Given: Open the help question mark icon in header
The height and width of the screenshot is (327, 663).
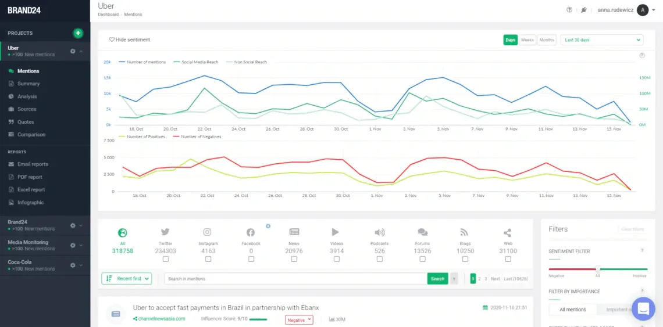Looking at the screenshot, I should (569, 10).
